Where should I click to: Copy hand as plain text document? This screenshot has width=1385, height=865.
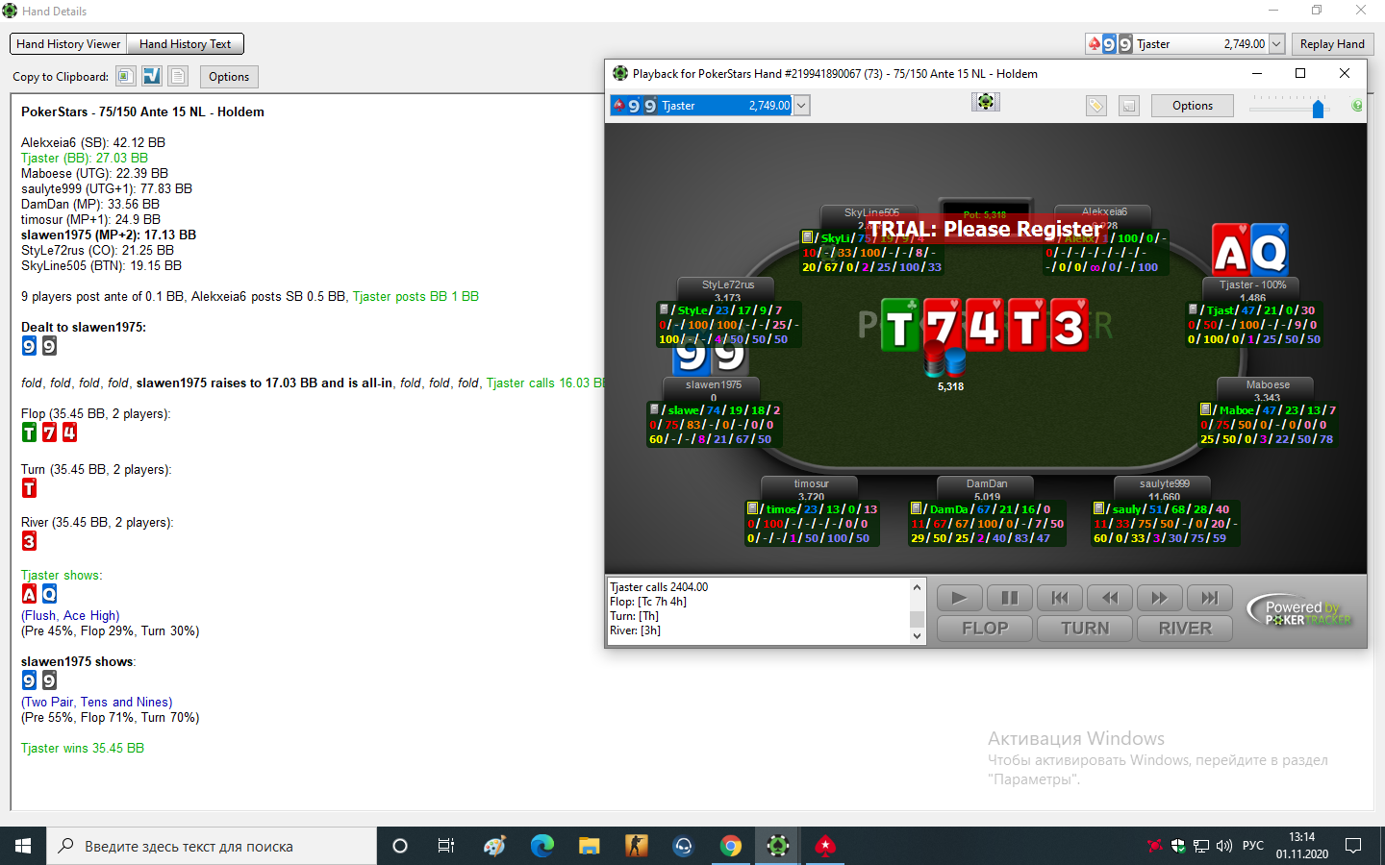coord(178,76)
